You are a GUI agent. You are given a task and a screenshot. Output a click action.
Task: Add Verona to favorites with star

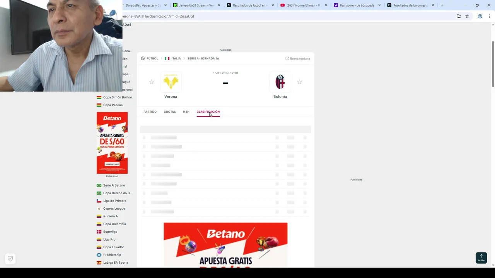[152, 82]
